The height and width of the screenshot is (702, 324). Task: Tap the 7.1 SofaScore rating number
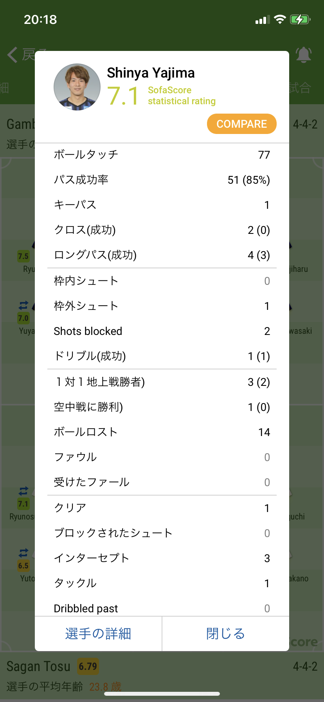point(123,96)
